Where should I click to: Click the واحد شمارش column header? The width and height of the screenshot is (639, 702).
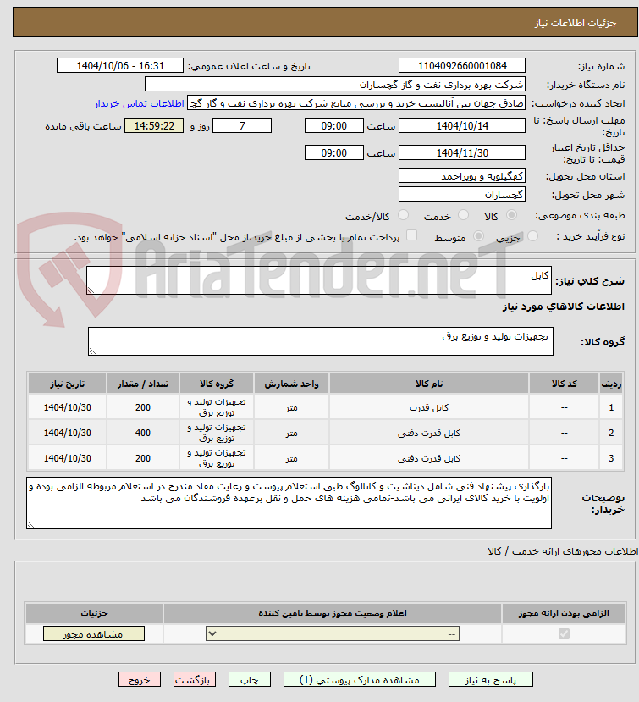pos(292,384)
